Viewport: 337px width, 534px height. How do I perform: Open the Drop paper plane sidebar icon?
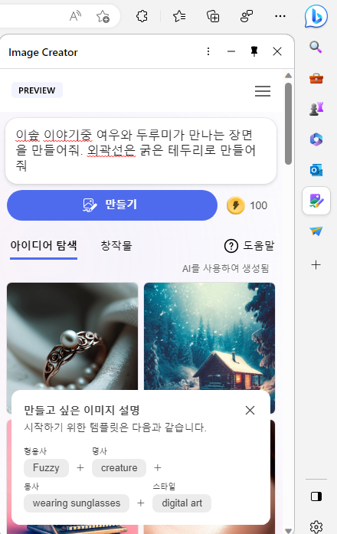[316, 231]
